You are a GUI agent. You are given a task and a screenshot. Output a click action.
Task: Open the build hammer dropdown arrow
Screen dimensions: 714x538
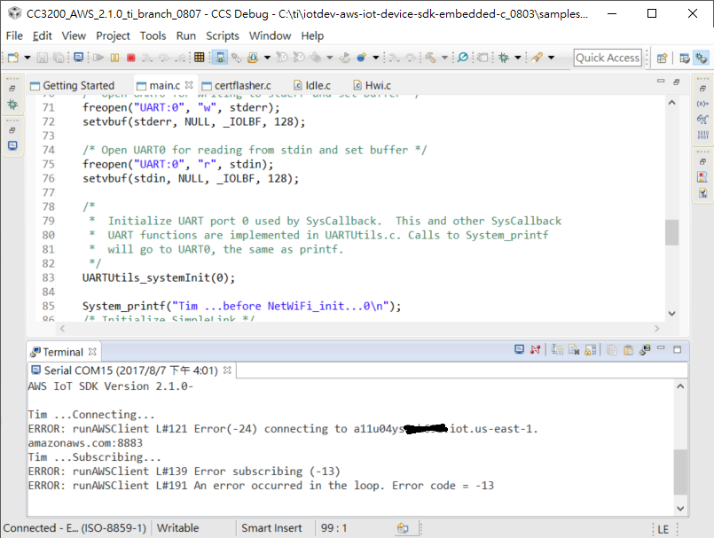(x=445, y=58)
